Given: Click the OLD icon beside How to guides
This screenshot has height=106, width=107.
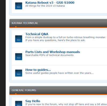Looking at the screenshot, I should tap(19, 73).
